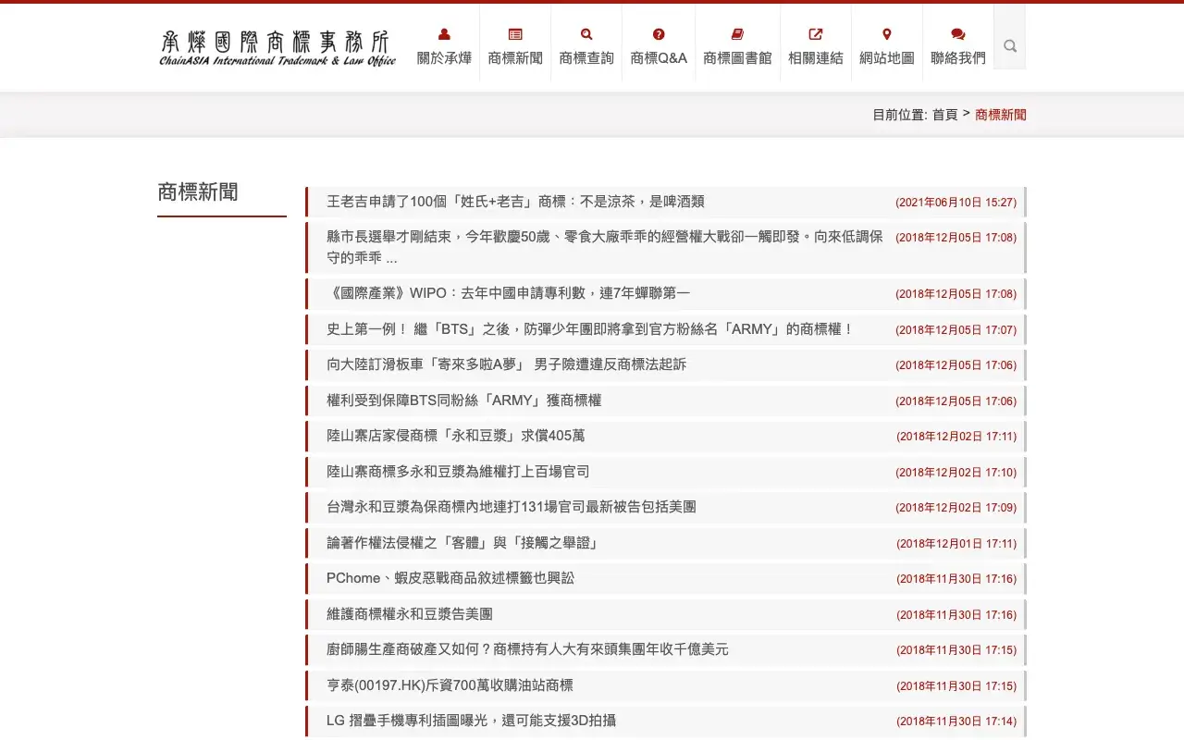This screenshot has width=1184, height=740.
Task: Click the 首頁 breadcrumb link
Action: click(x=944, y=115)
